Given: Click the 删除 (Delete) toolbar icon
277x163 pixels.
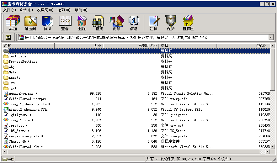Looking at the screenshot, I should click(82, 23).
